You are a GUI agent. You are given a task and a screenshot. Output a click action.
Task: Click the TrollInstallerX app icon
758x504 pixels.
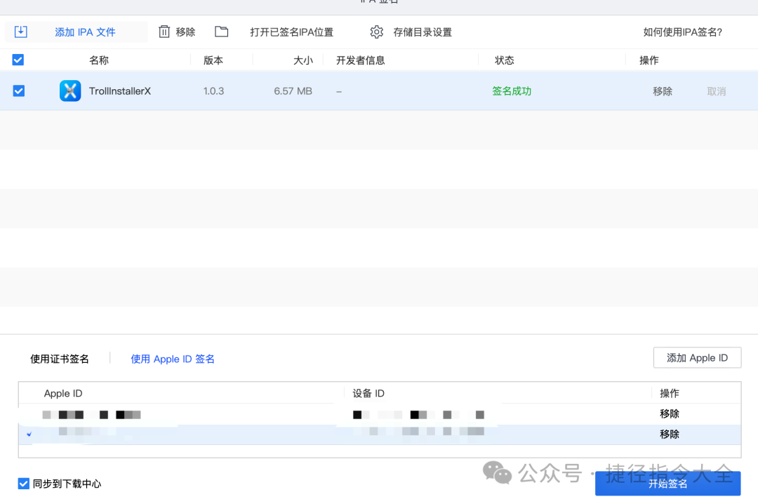pos(70,91)
